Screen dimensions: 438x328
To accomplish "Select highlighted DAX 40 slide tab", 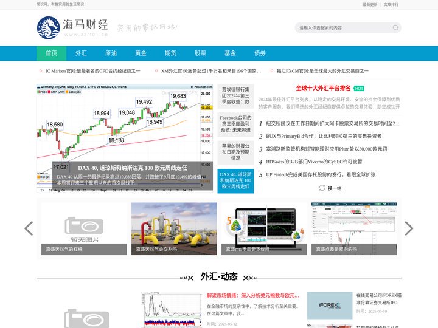I will pos(235,181).
